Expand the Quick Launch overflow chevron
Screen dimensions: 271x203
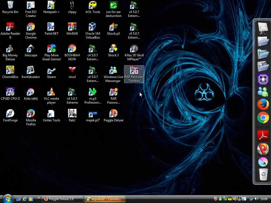39,198
